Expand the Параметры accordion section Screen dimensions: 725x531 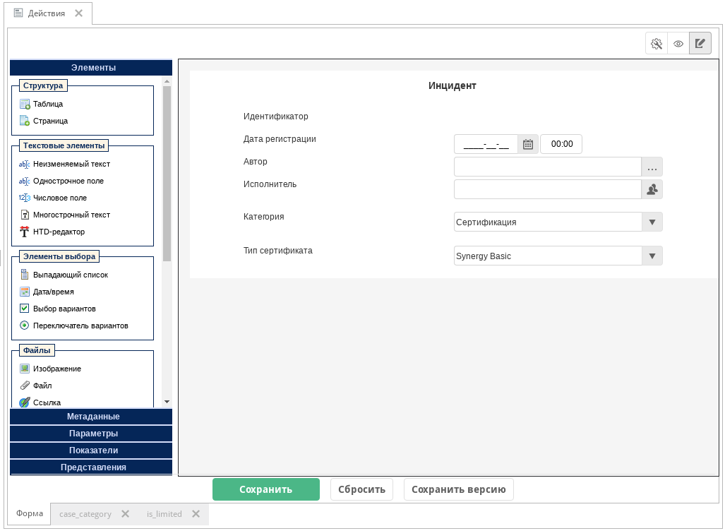click(91, 434)
